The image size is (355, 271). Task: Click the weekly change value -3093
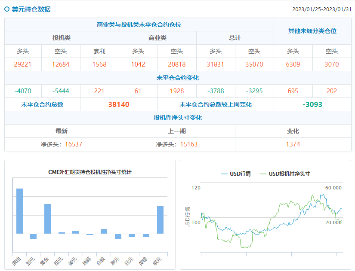[312, 104]
